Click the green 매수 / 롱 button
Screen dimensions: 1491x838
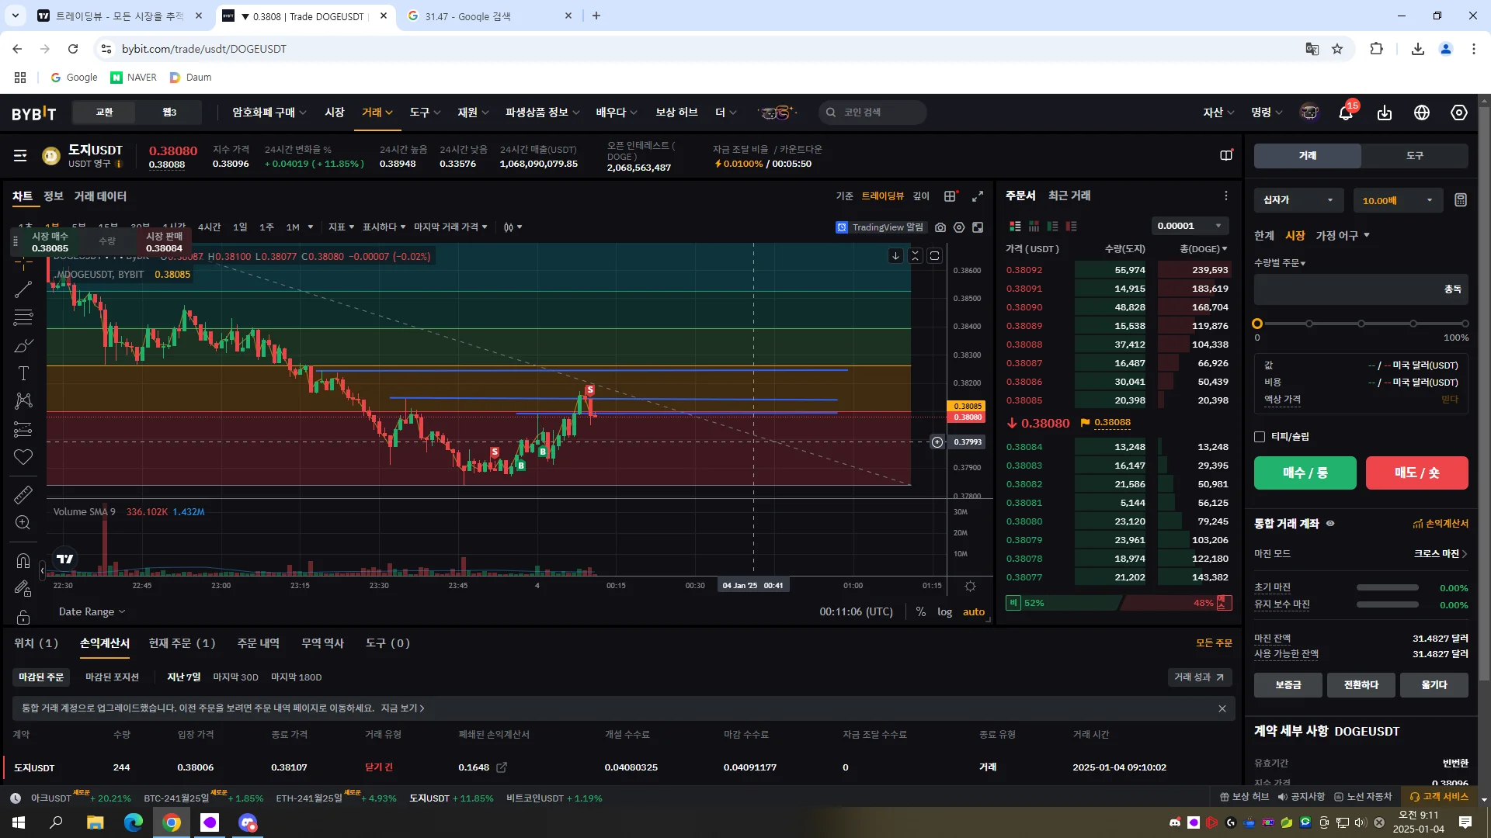1305,473
